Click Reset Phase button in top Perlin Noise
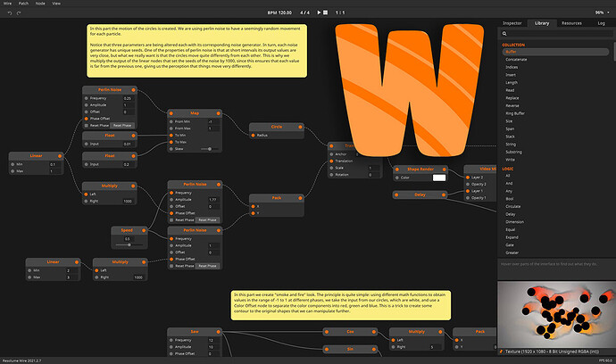The width and height of the screenshot is (616, 364). pos(122,126)
